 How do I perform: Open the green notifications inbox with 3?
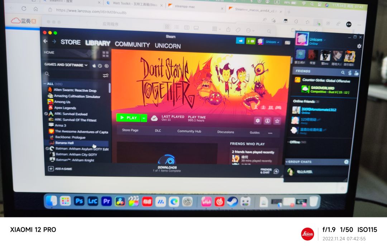pyautogui.click(x=250, y=41)
